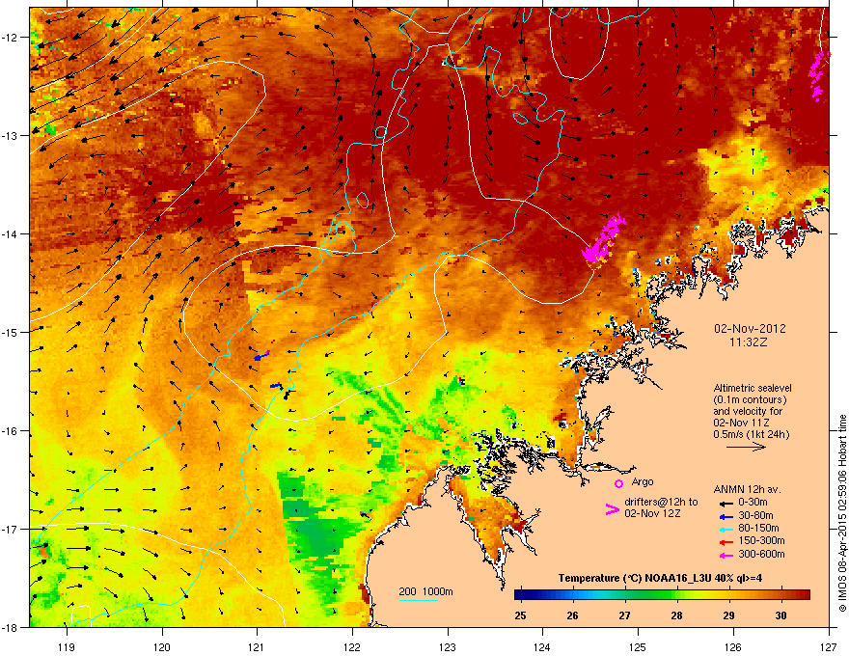Click the magenta drifters arrowhead legend symbol
849x656 pixels.
pyautogui.click(x=612, y=508)
